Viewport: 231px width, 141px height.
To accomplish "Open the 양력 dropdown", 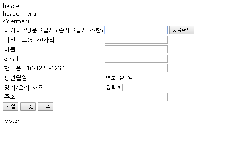I will pyautogui.click(x=113, y=87).
